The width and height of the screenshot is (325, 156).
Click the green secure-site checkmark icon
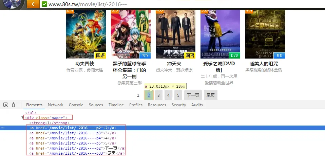44,4
